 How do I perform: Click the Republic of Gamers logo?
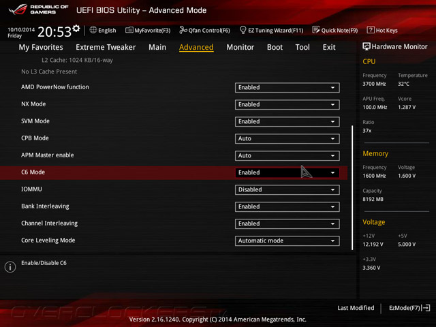(x=38, y=10)
